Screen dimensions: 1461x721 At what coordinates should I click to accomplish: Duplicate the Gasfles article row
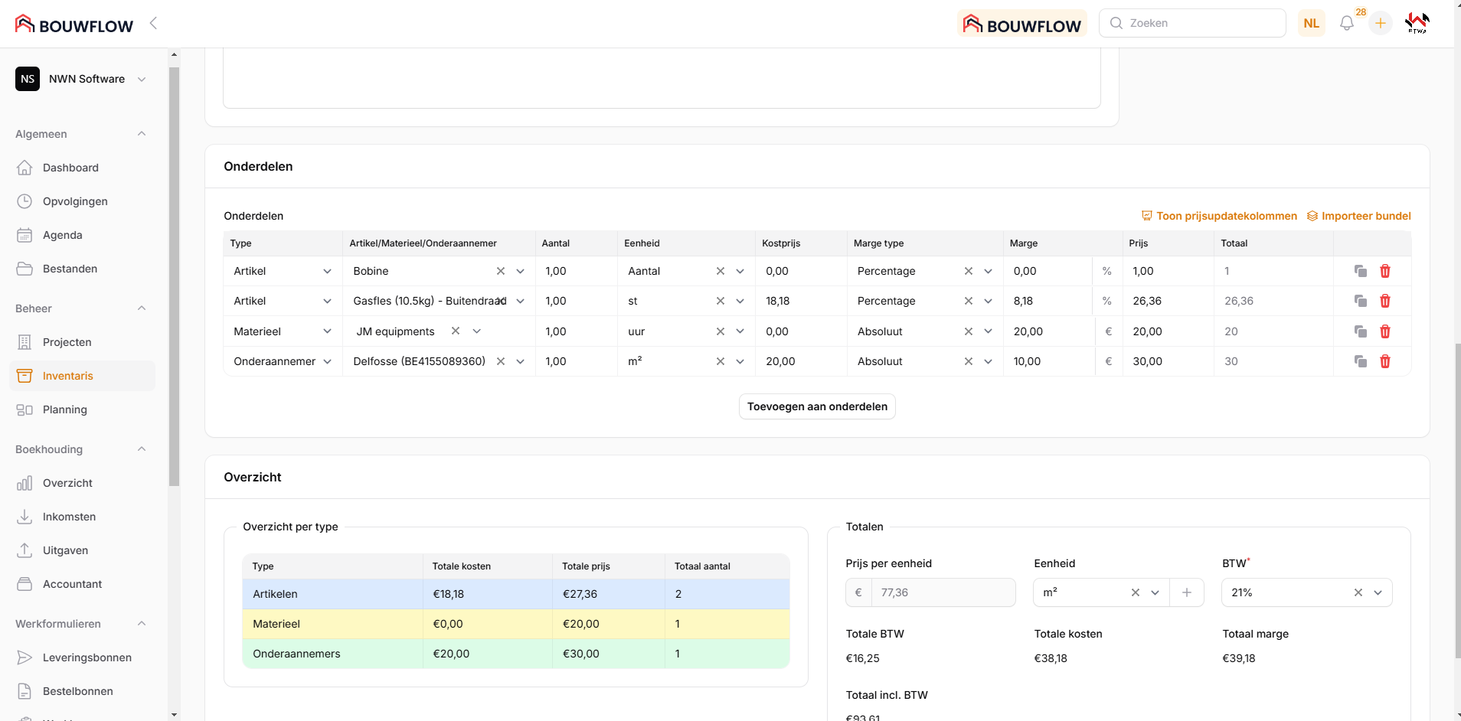click(1360, 301)
